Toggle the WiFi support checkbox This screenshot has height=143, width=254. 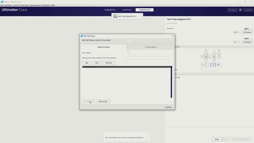tap(129, 53)
